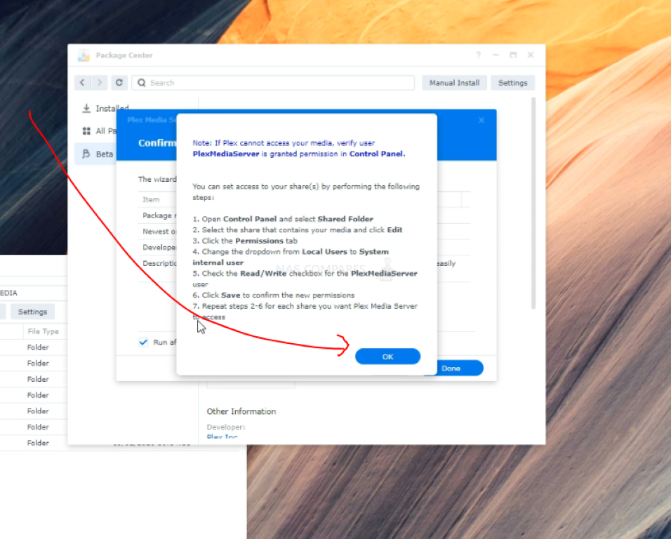671x539 pixels.
Task: Click the OK button in the note dialog
Action: (x=387, y=357)
